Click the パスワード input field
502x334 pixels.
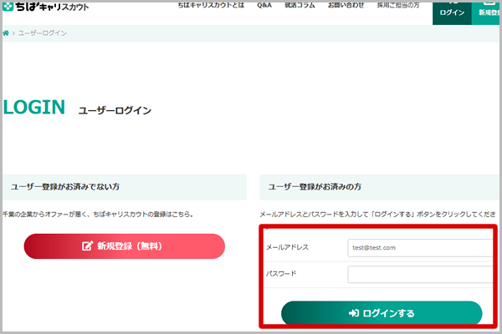tap(420, 274)
